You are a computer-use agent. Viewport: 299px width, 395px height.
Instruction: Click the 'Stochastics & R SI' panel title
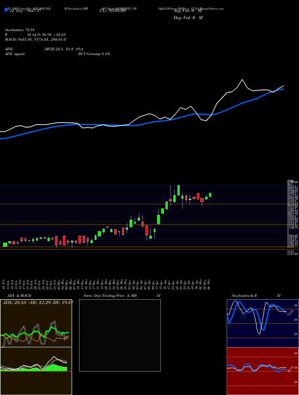tap(256, 296)
